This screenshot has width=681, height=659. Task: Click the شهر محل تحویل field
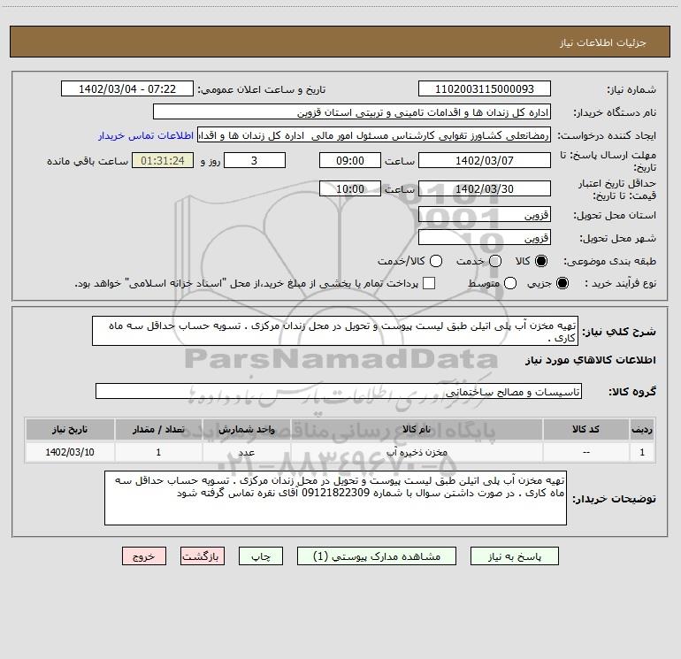485,237
